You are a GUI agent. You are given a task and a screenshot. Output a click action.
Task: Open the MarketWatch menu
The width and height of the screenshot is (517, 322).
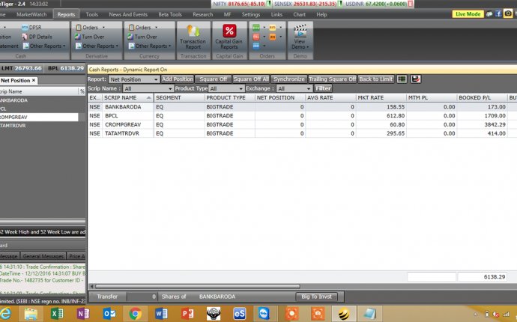click(x=31, y=14)
